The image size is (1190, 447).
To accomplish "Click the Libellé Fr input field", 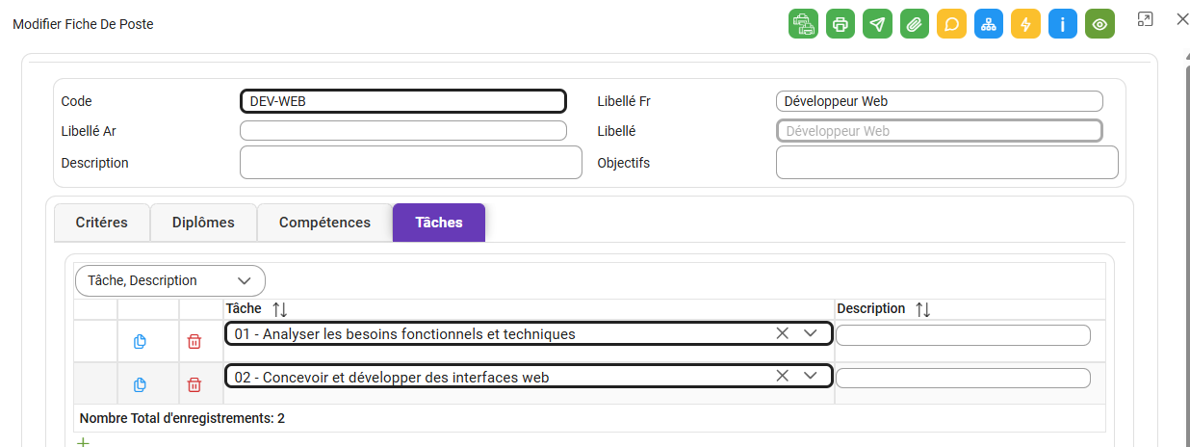I will tap(939, 101).
